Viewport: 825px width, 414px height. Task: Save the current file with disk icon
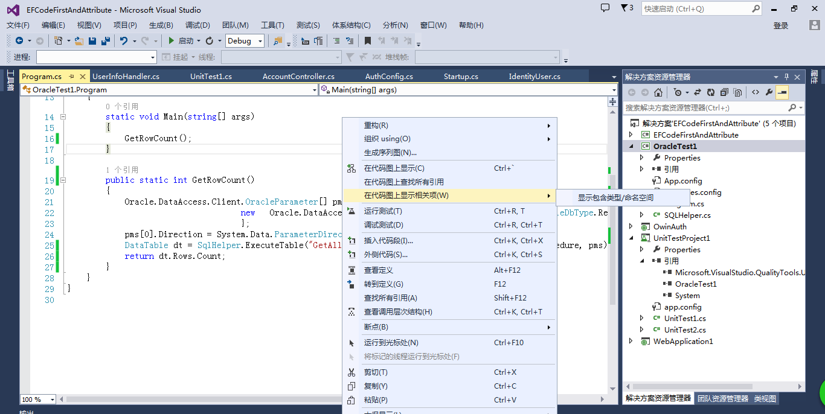tap(92, 40)
